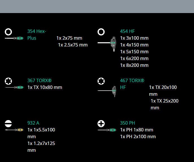The image size is (194, 162).
Task: Select the 1x 8x200 mm size entry
Action: [x=134, y=65]
